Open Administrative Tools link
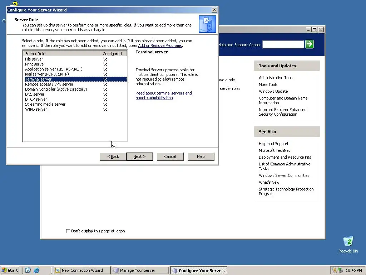This screenshot has height=275, width=366. pyautogui.click(x=276, y=78)
